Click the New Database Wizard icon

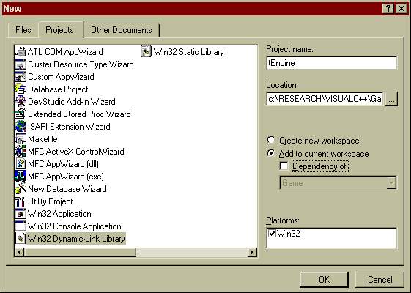[x=21, y=189]
